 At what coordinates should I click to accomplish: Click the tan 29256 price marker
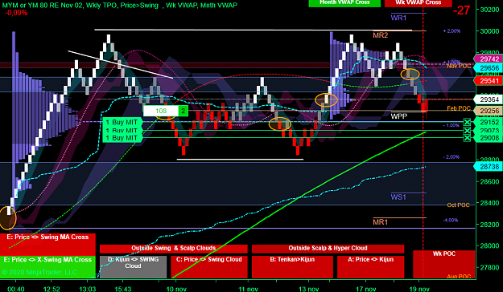point(488,111)
